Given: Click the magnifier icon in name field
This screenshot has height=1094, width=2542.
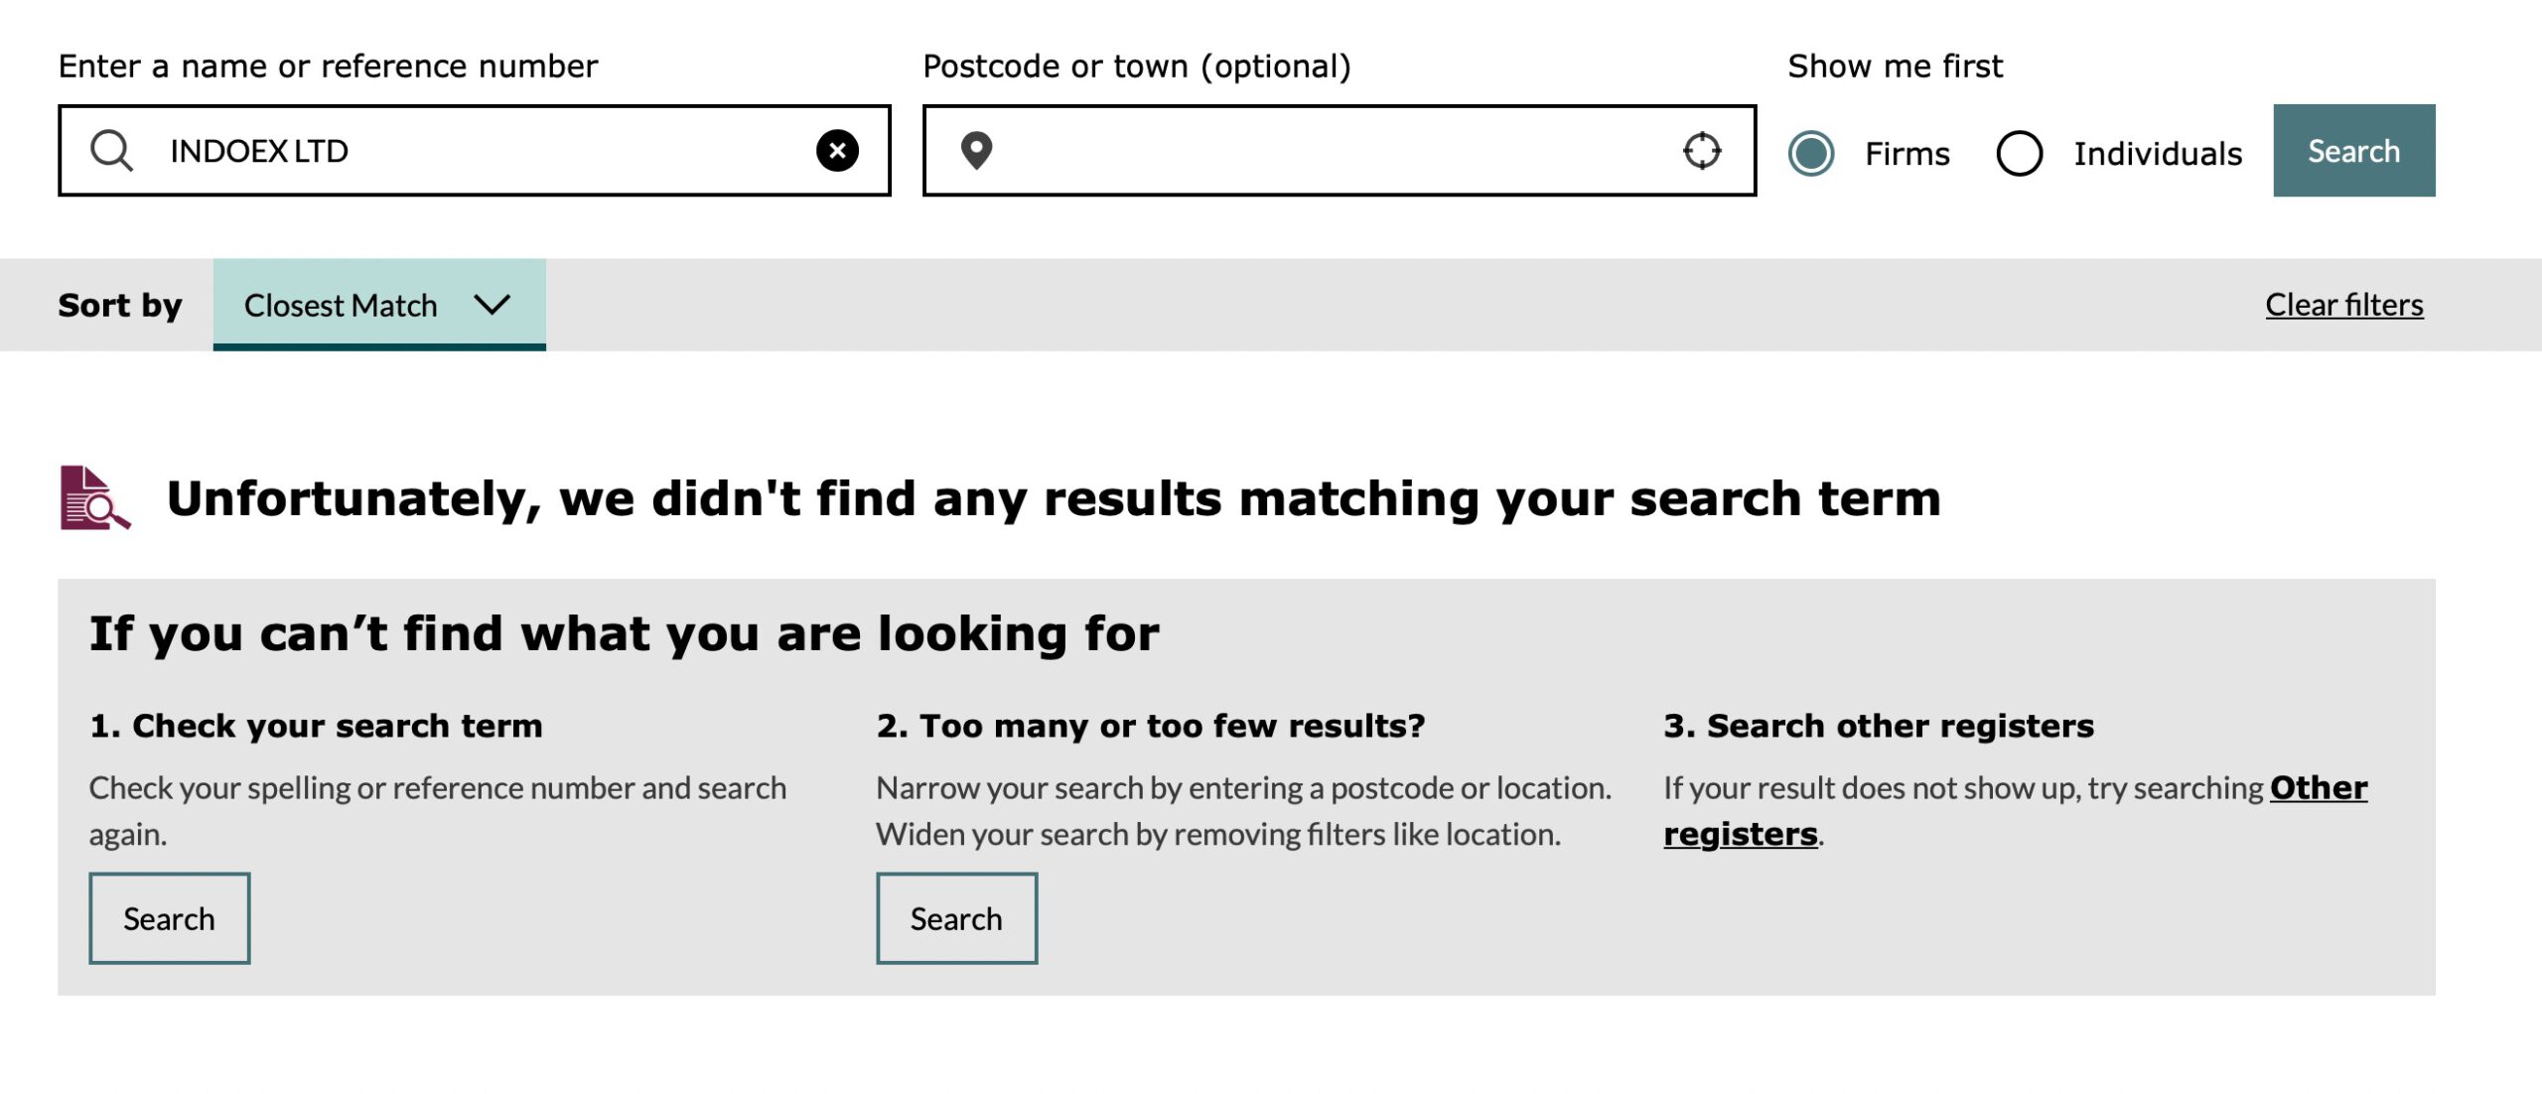Looking at the screenshot, I should pyautogui.click(x=111, y=151).
